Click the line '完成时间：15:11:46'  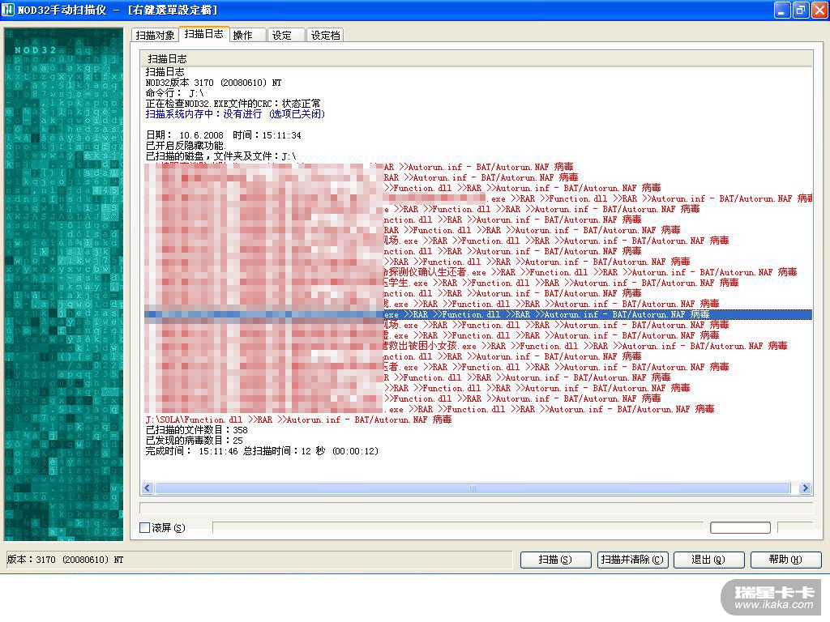pyautogui.click(x=262, y=451)
